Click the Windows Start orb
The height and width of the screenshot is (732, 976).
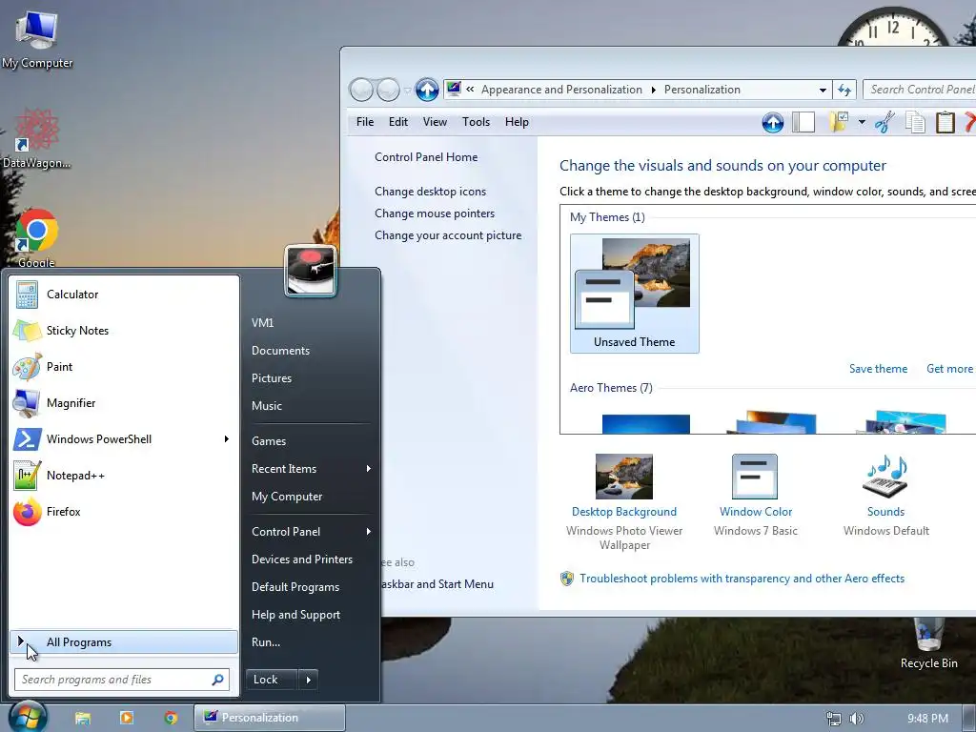pos(28,717)
